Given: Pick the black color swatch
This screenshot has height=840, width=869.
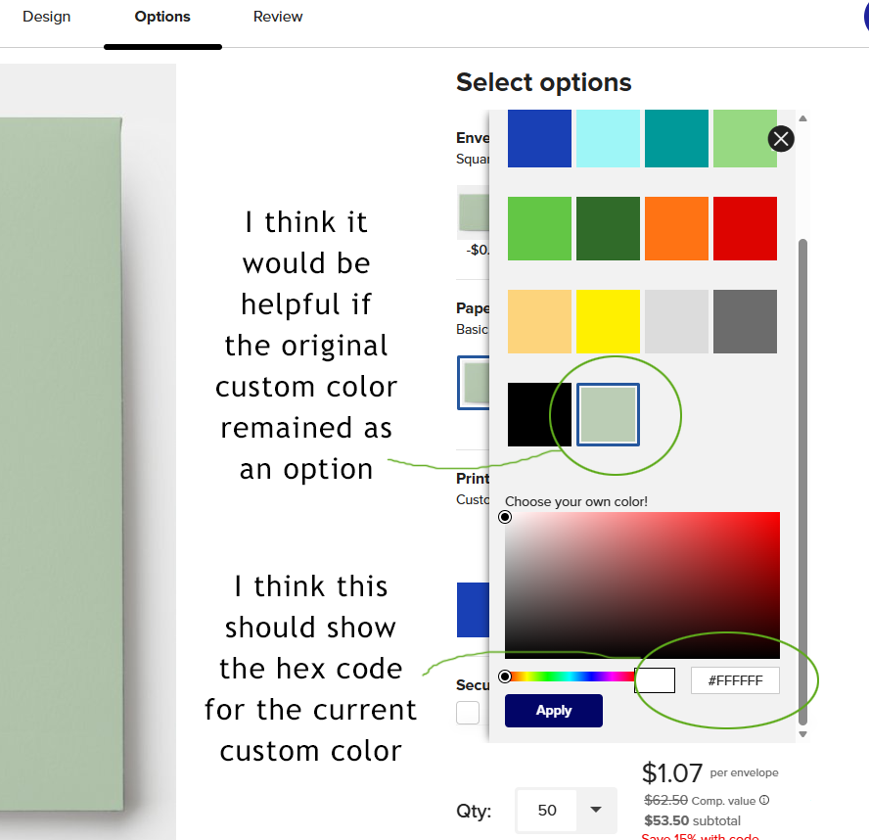Looking at the screenshot, I should click(x=539, y=415).
